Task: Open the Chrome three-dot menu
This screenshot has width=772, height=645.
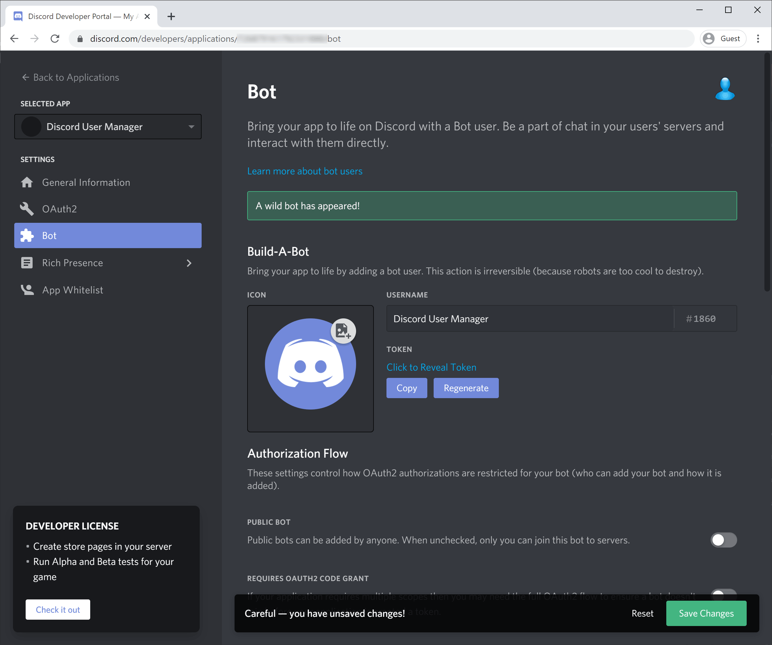Action: point(758,39)
